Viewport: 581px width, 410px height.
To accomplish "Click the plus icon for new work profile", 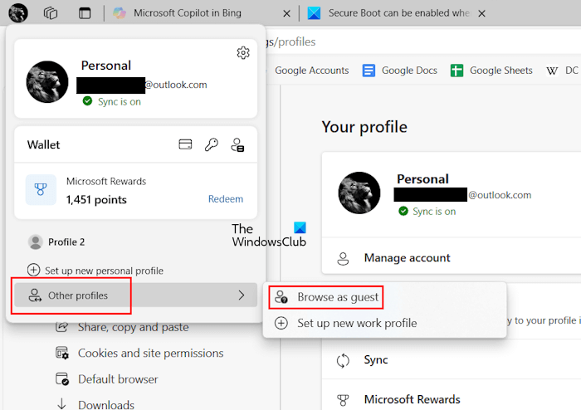I will [281, 323].
